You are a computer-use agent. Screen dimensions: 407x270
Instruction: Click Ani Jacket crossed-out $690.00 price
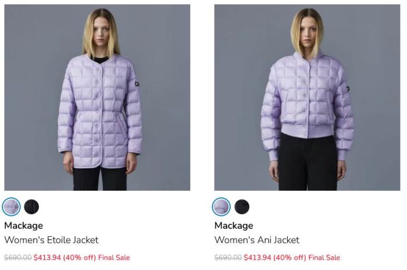point(228,258)
